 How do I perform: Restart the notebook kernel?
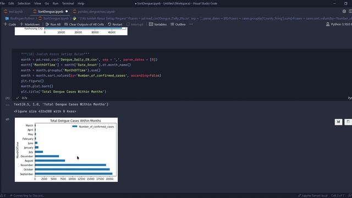click(x=115, y=24)
